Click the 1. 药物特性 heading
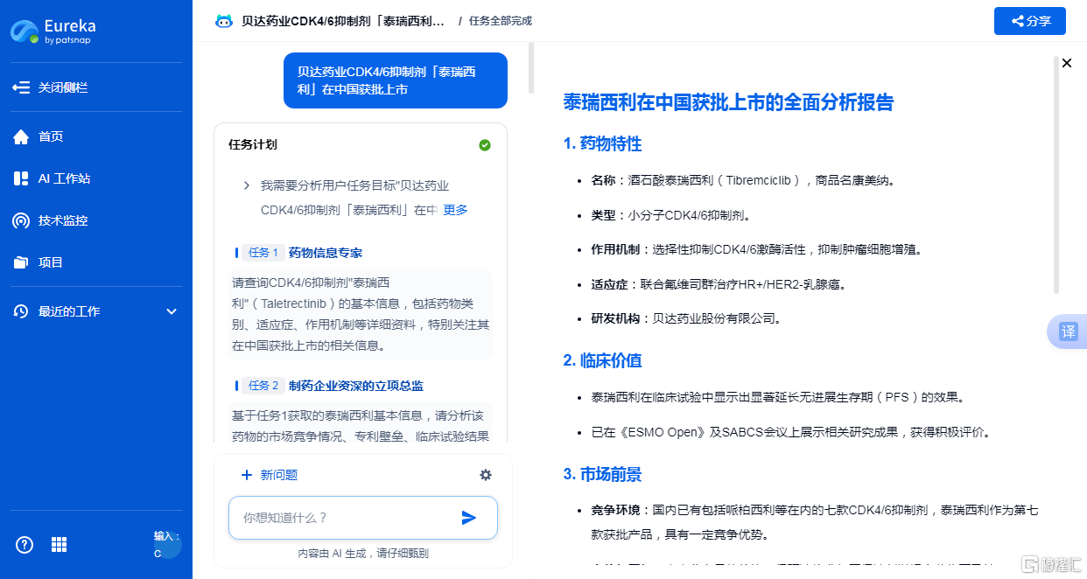Screen dimensions: 1087x579 pyautogui.click(x=603, y=144)
